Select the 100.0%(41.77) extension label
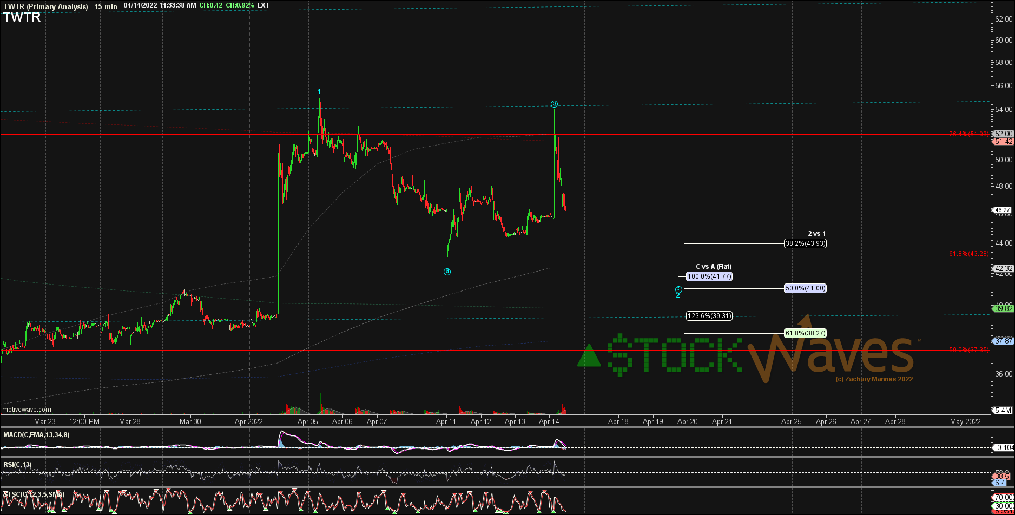Image resolution: width=1015 pixels, height=515 pixels. [x=709, y=276]
